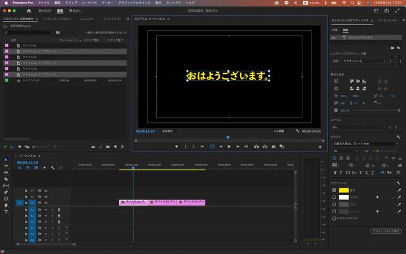Open the ウィンドウ menu

[x=173, y=3]
